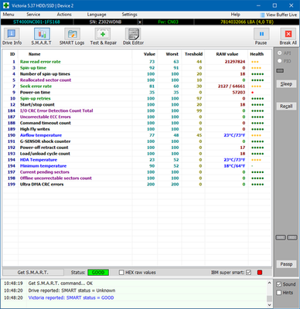The image size is (300, 309).
Task: Click the SN: Z302WDNB serial field
Action: pos(105,22)
